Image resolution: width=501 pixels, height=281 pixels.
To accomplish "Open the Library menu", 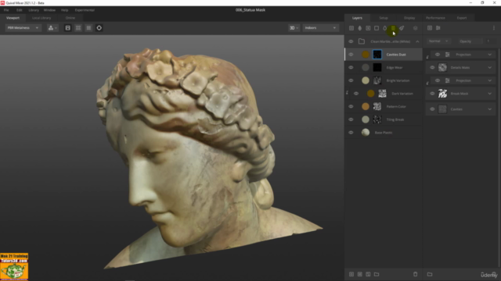I will point(34,10).
